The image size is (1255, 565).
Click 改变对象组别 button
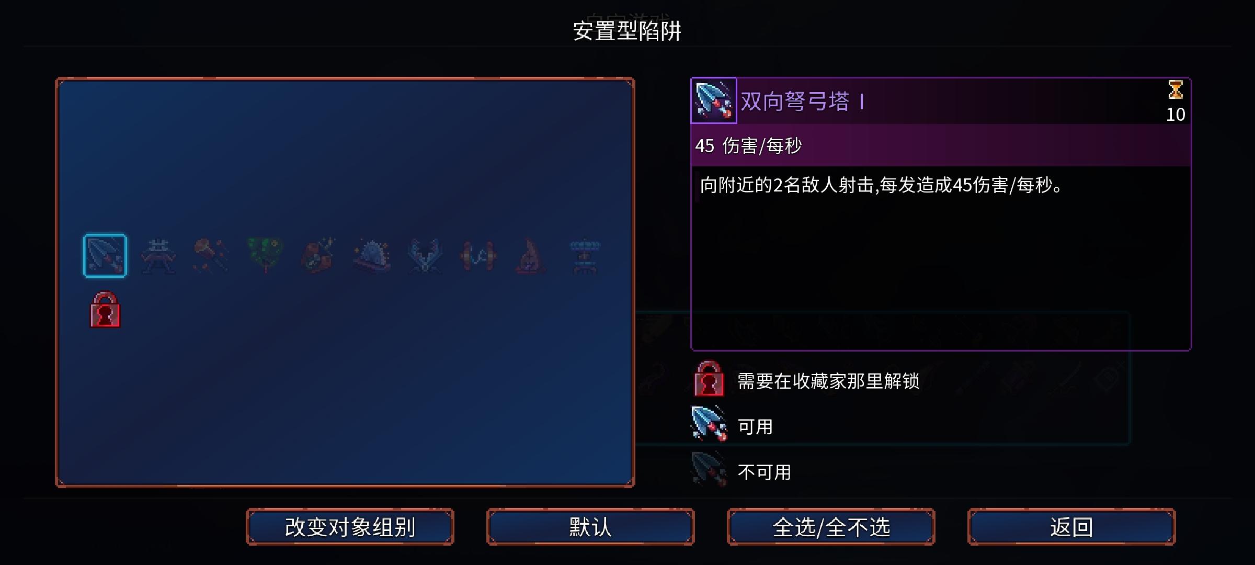click(350, 527)
